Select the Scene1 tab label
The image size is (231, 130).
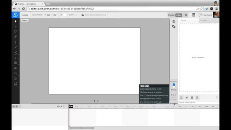pyautogui.click(x=25, y=20)
